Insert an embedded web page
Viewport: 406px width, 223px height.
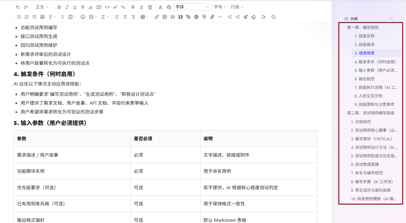(x=196, y=17)
